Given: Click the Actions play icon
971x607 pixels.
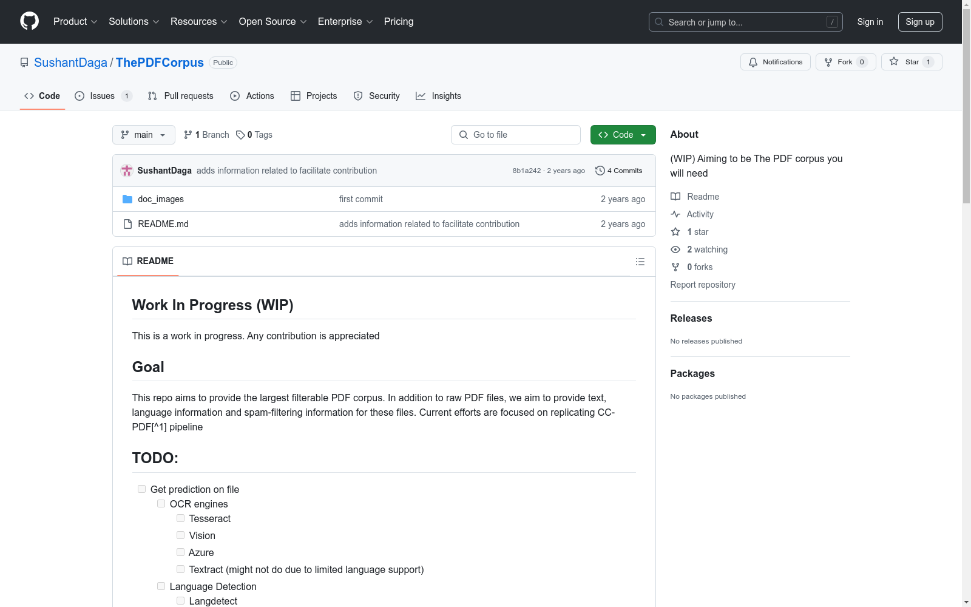Looking at the screenshot, I should pyautogui.click(x=235, y=96).
